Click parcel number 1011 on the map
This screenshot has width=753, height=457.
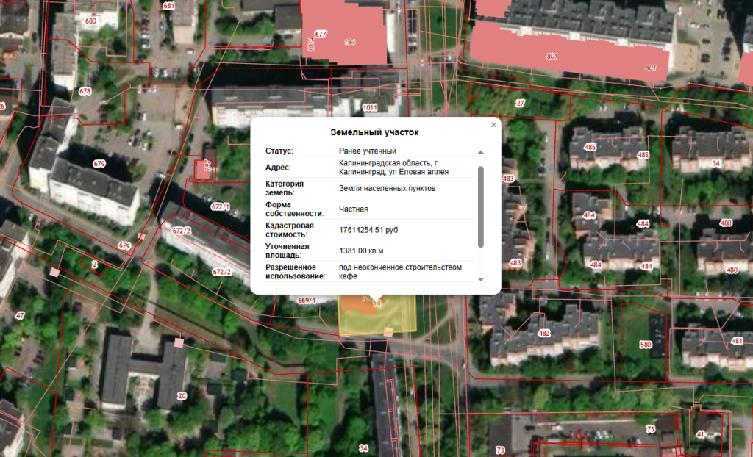[x=370, y=108]
